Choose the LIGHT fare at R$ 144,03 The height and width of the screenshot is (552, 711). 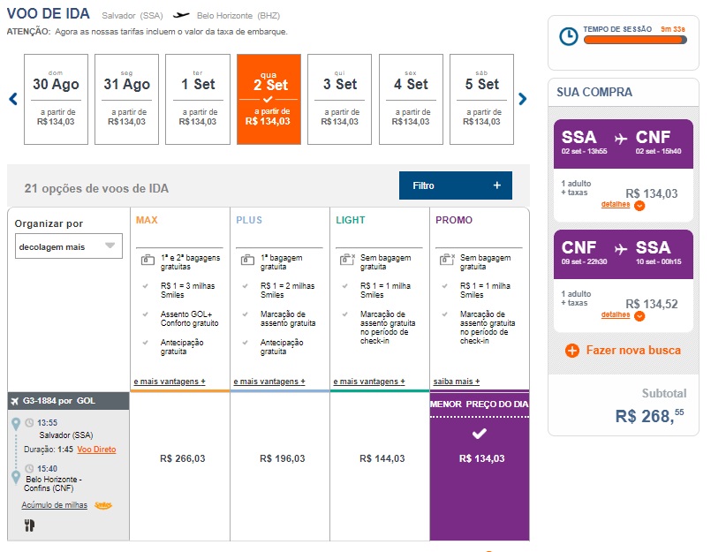[x=382, y=458]
